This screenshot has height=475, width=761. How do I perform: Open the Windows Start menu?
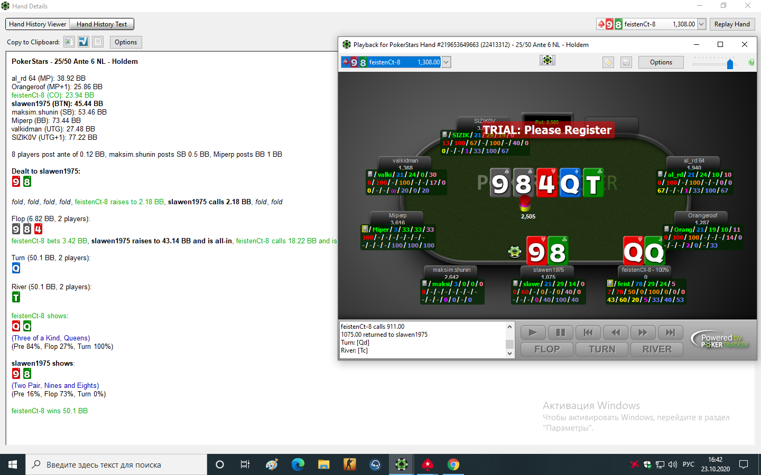pos(13,464)
